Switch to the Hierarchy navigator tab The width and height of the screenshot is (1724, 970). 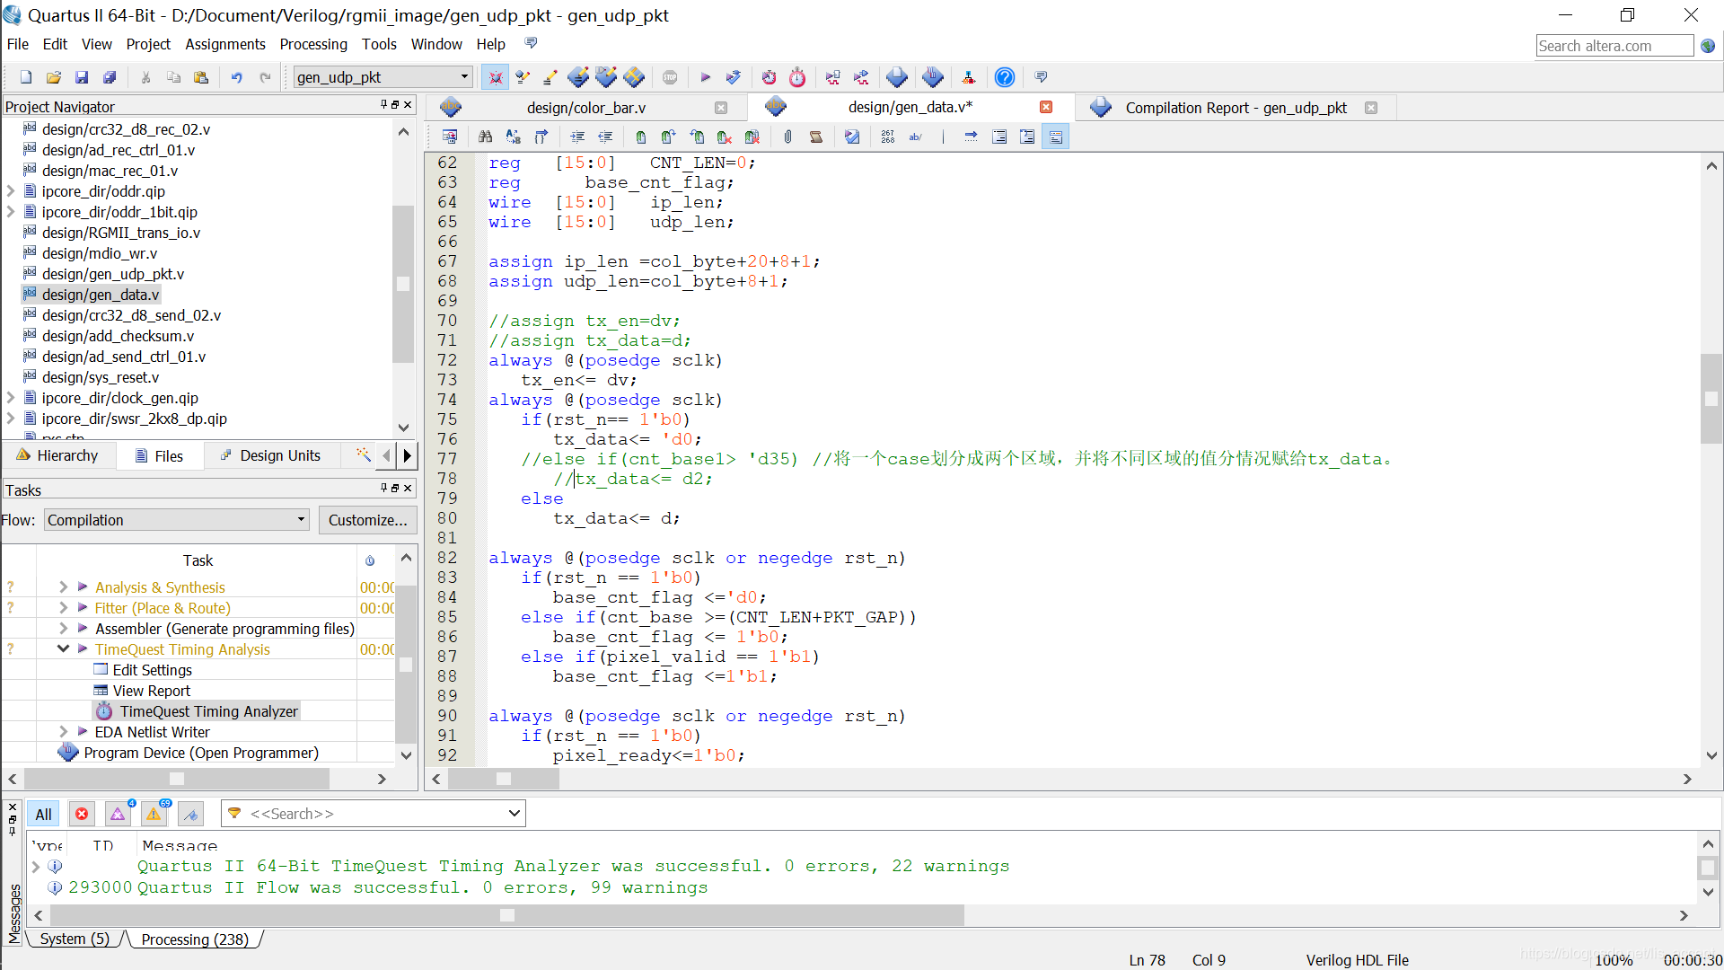coord(58,456)
